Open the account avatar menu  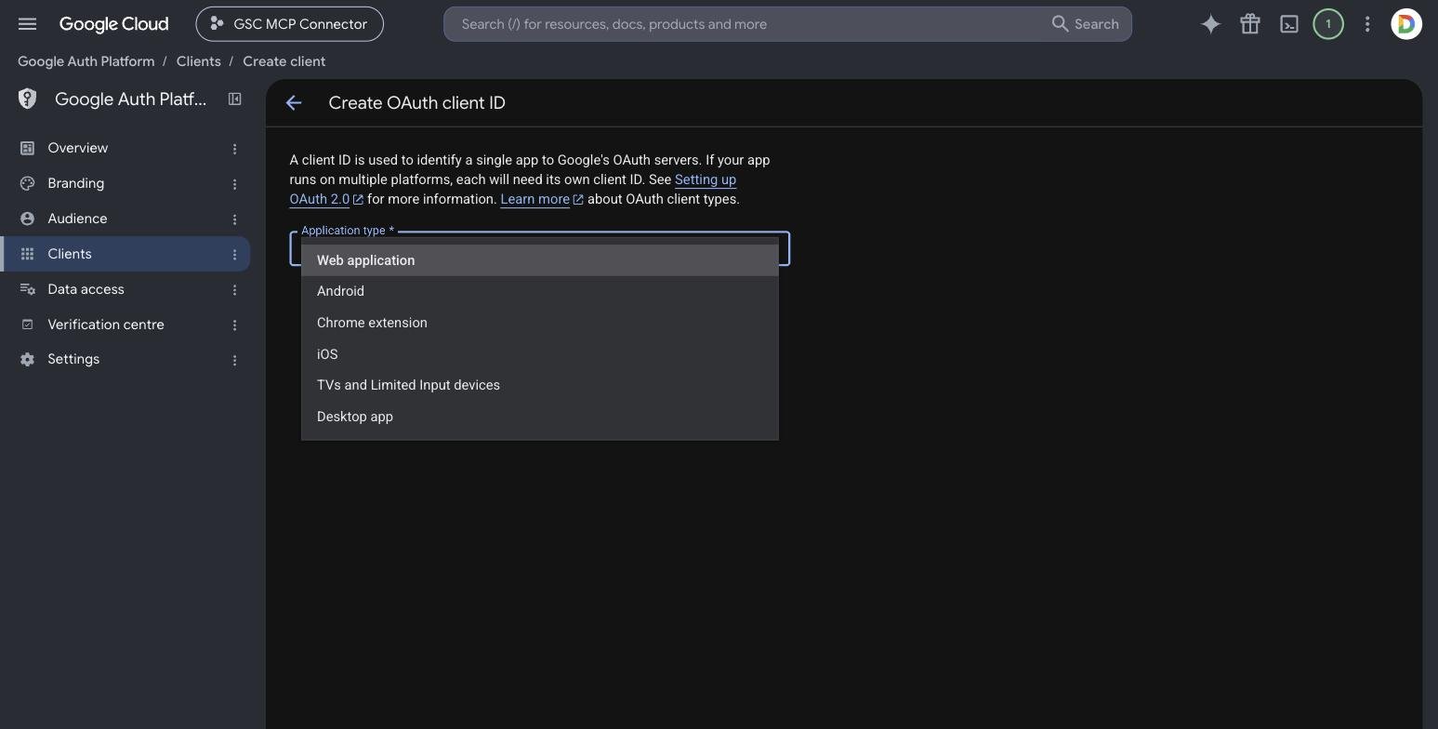(x=1406, y=24)
